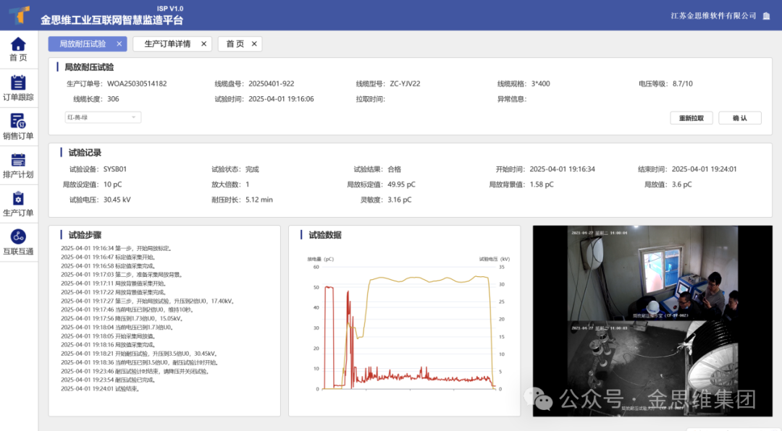This screenshot has height=431, width=782.
Task: Switch to the 首页 tab
Action: click(235, 44)
